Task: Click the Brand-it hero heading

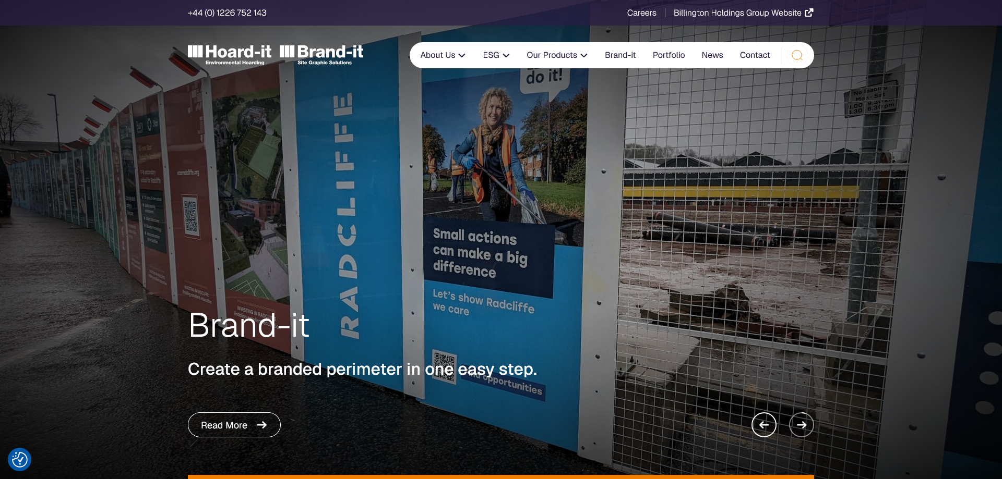Action: click(x=249, y=325)
